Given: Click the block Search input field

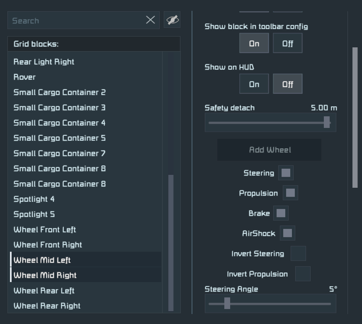Looking at the screenshot, I should pyautogui.click(x=77, y=20).
